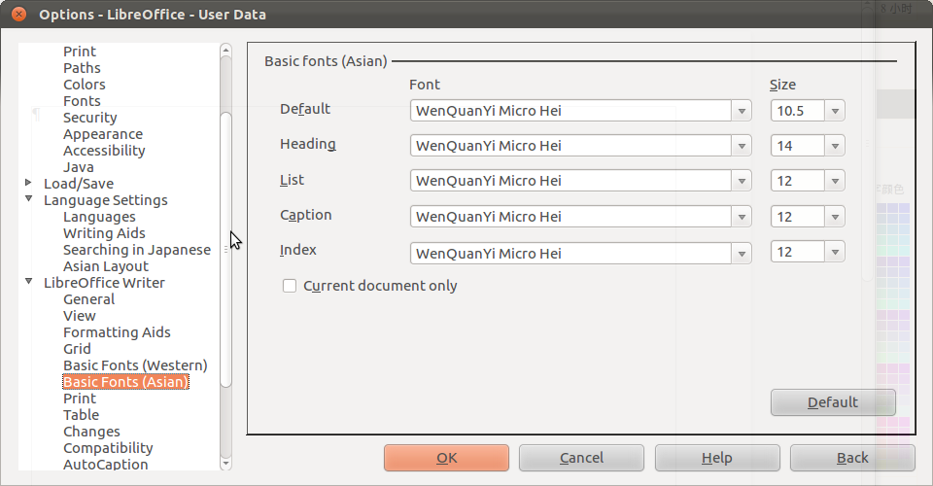Click inside the Index font text field
Viewport: 933px width, 486px height.
click(570, 254)
